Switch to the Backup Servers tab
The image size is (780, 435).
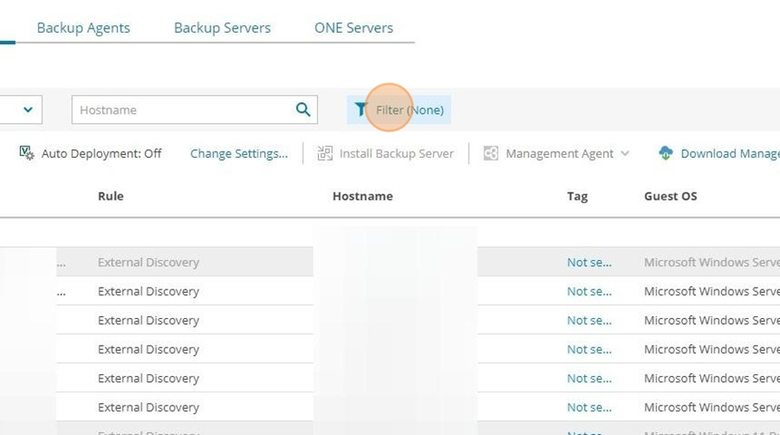(223, 28)
